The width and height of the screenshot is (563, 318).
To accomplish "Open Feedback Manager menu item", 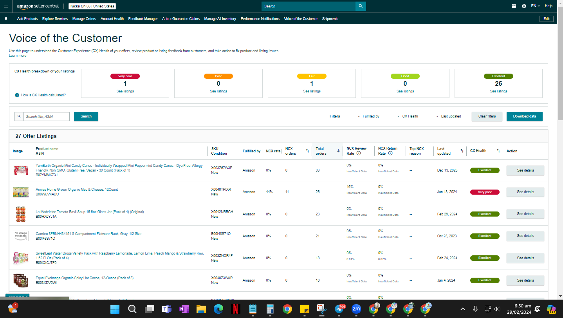I will coord(143,19).
